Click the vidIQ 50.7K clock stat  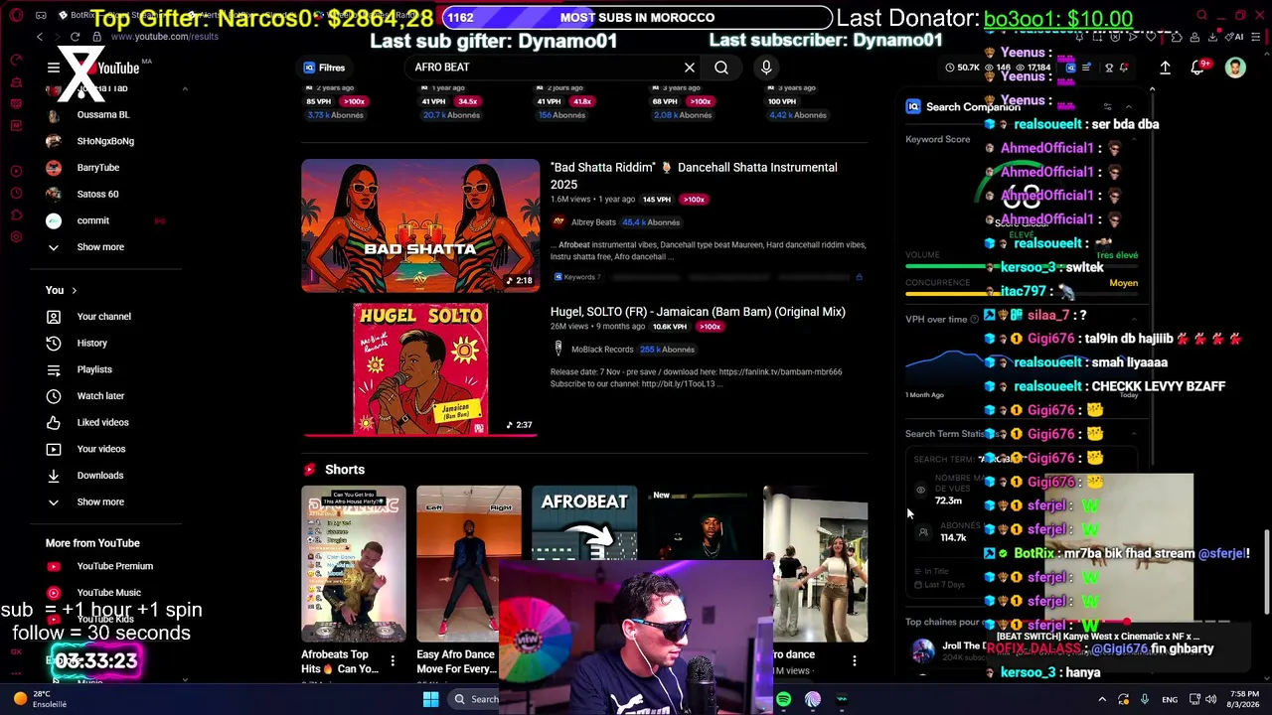tap(963, 68)
